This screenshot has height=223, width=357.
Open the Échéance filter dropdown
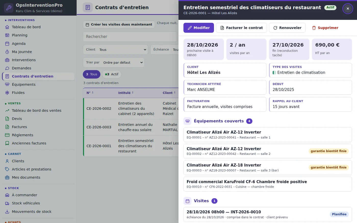pos(164,49)
